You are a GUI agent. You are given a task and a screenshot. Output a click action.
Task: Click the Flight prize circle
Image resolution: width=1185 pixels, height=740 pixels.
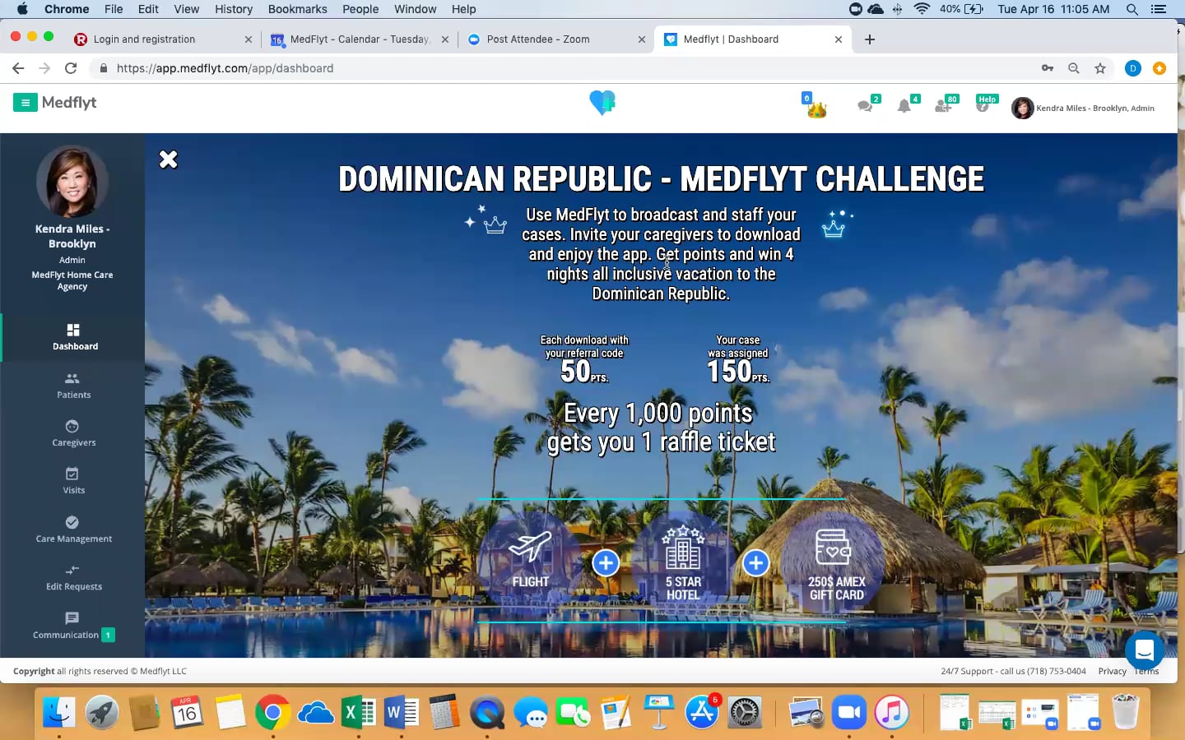coord(530,562)
